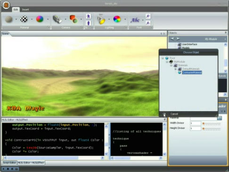Click horizontal scrollbar of left code pane
229x172 pixels.
(x=54, y=158)
